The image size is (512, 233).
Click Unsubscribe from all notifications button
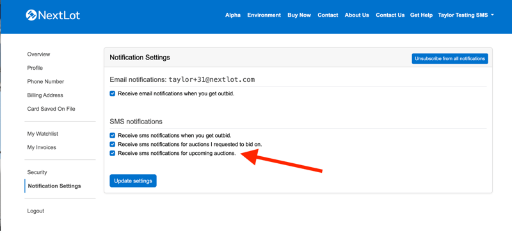[450, 59]
